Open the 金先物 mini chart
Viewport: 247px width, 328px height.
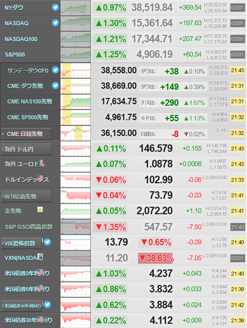pos(76,211)
